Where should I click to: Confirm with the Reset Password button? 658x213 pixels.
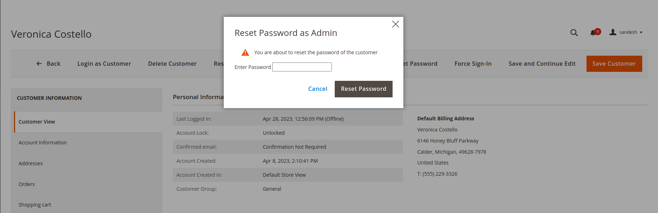pos(363,89)
